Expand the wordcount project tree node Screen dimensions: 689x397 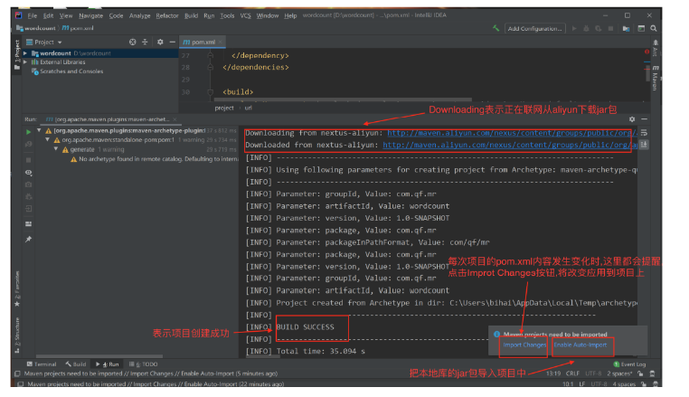[25, 53]
